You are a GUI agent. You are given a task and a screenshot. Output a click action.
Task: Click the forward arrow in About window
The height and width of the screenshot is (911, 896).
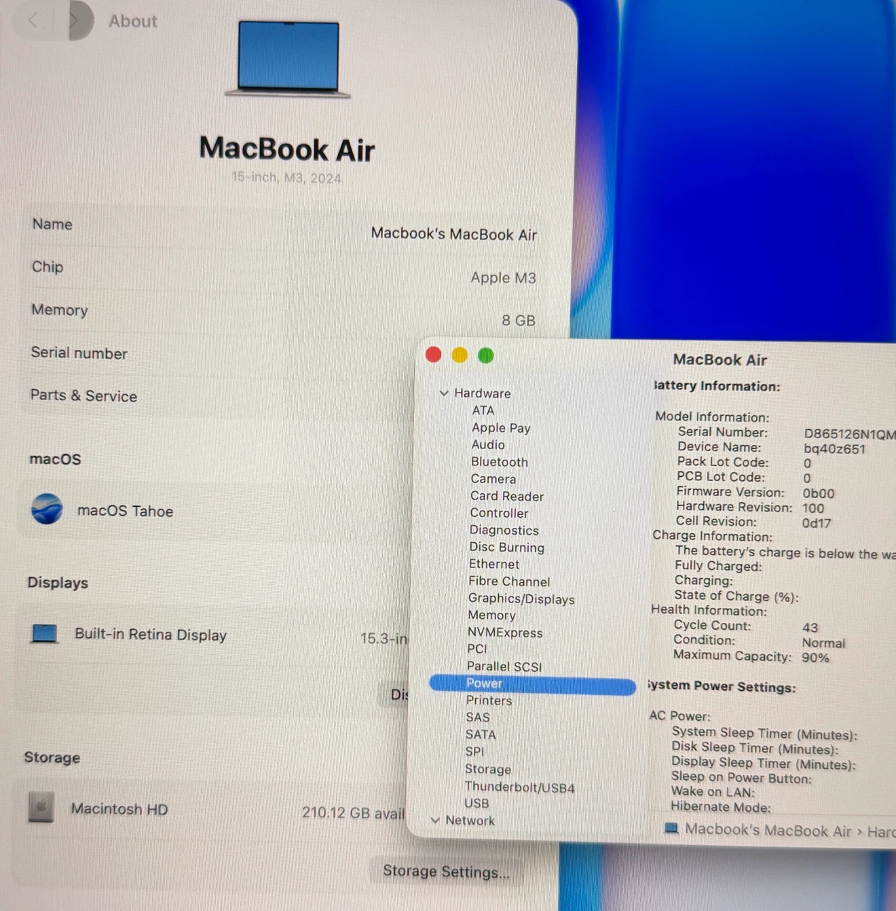click(x=73, y=20)
